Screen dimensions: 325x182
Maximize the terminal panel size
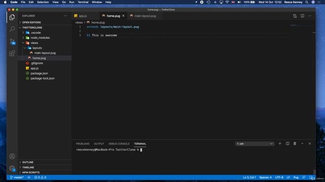pyautogui.click(x=302, y=144)
